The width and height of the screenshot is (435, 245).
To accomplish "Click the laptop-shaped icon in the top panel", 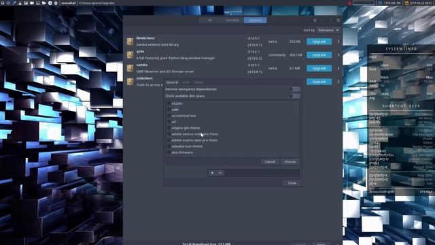I will [x=38, y=3].
